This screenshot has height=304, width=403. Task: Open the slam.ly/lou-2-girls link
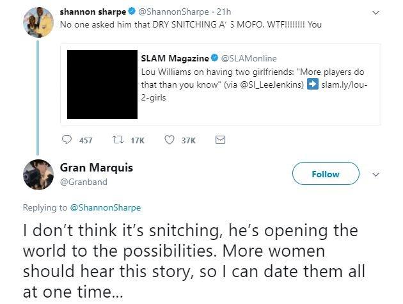pos(256,91)
